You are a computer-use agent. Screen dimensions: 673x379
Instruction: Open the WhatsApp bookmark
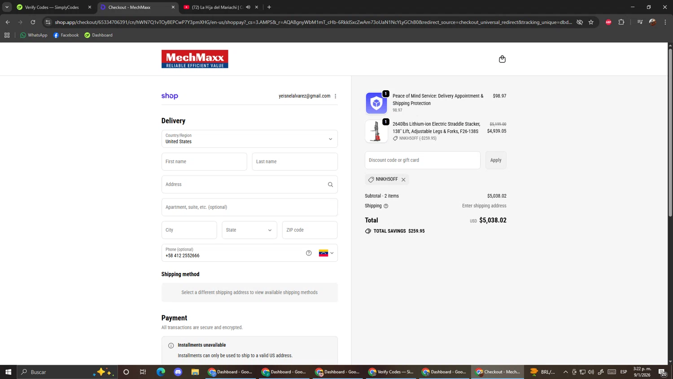(x=34, y=35)
